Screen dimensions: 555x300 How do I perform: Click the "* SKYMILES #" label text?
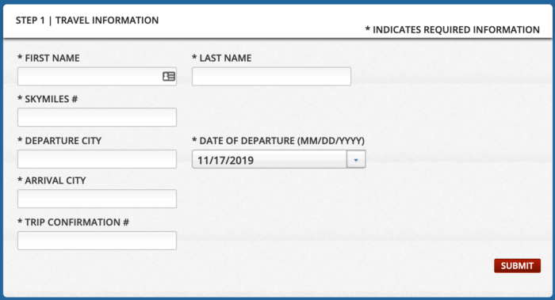tap(48, 99)
